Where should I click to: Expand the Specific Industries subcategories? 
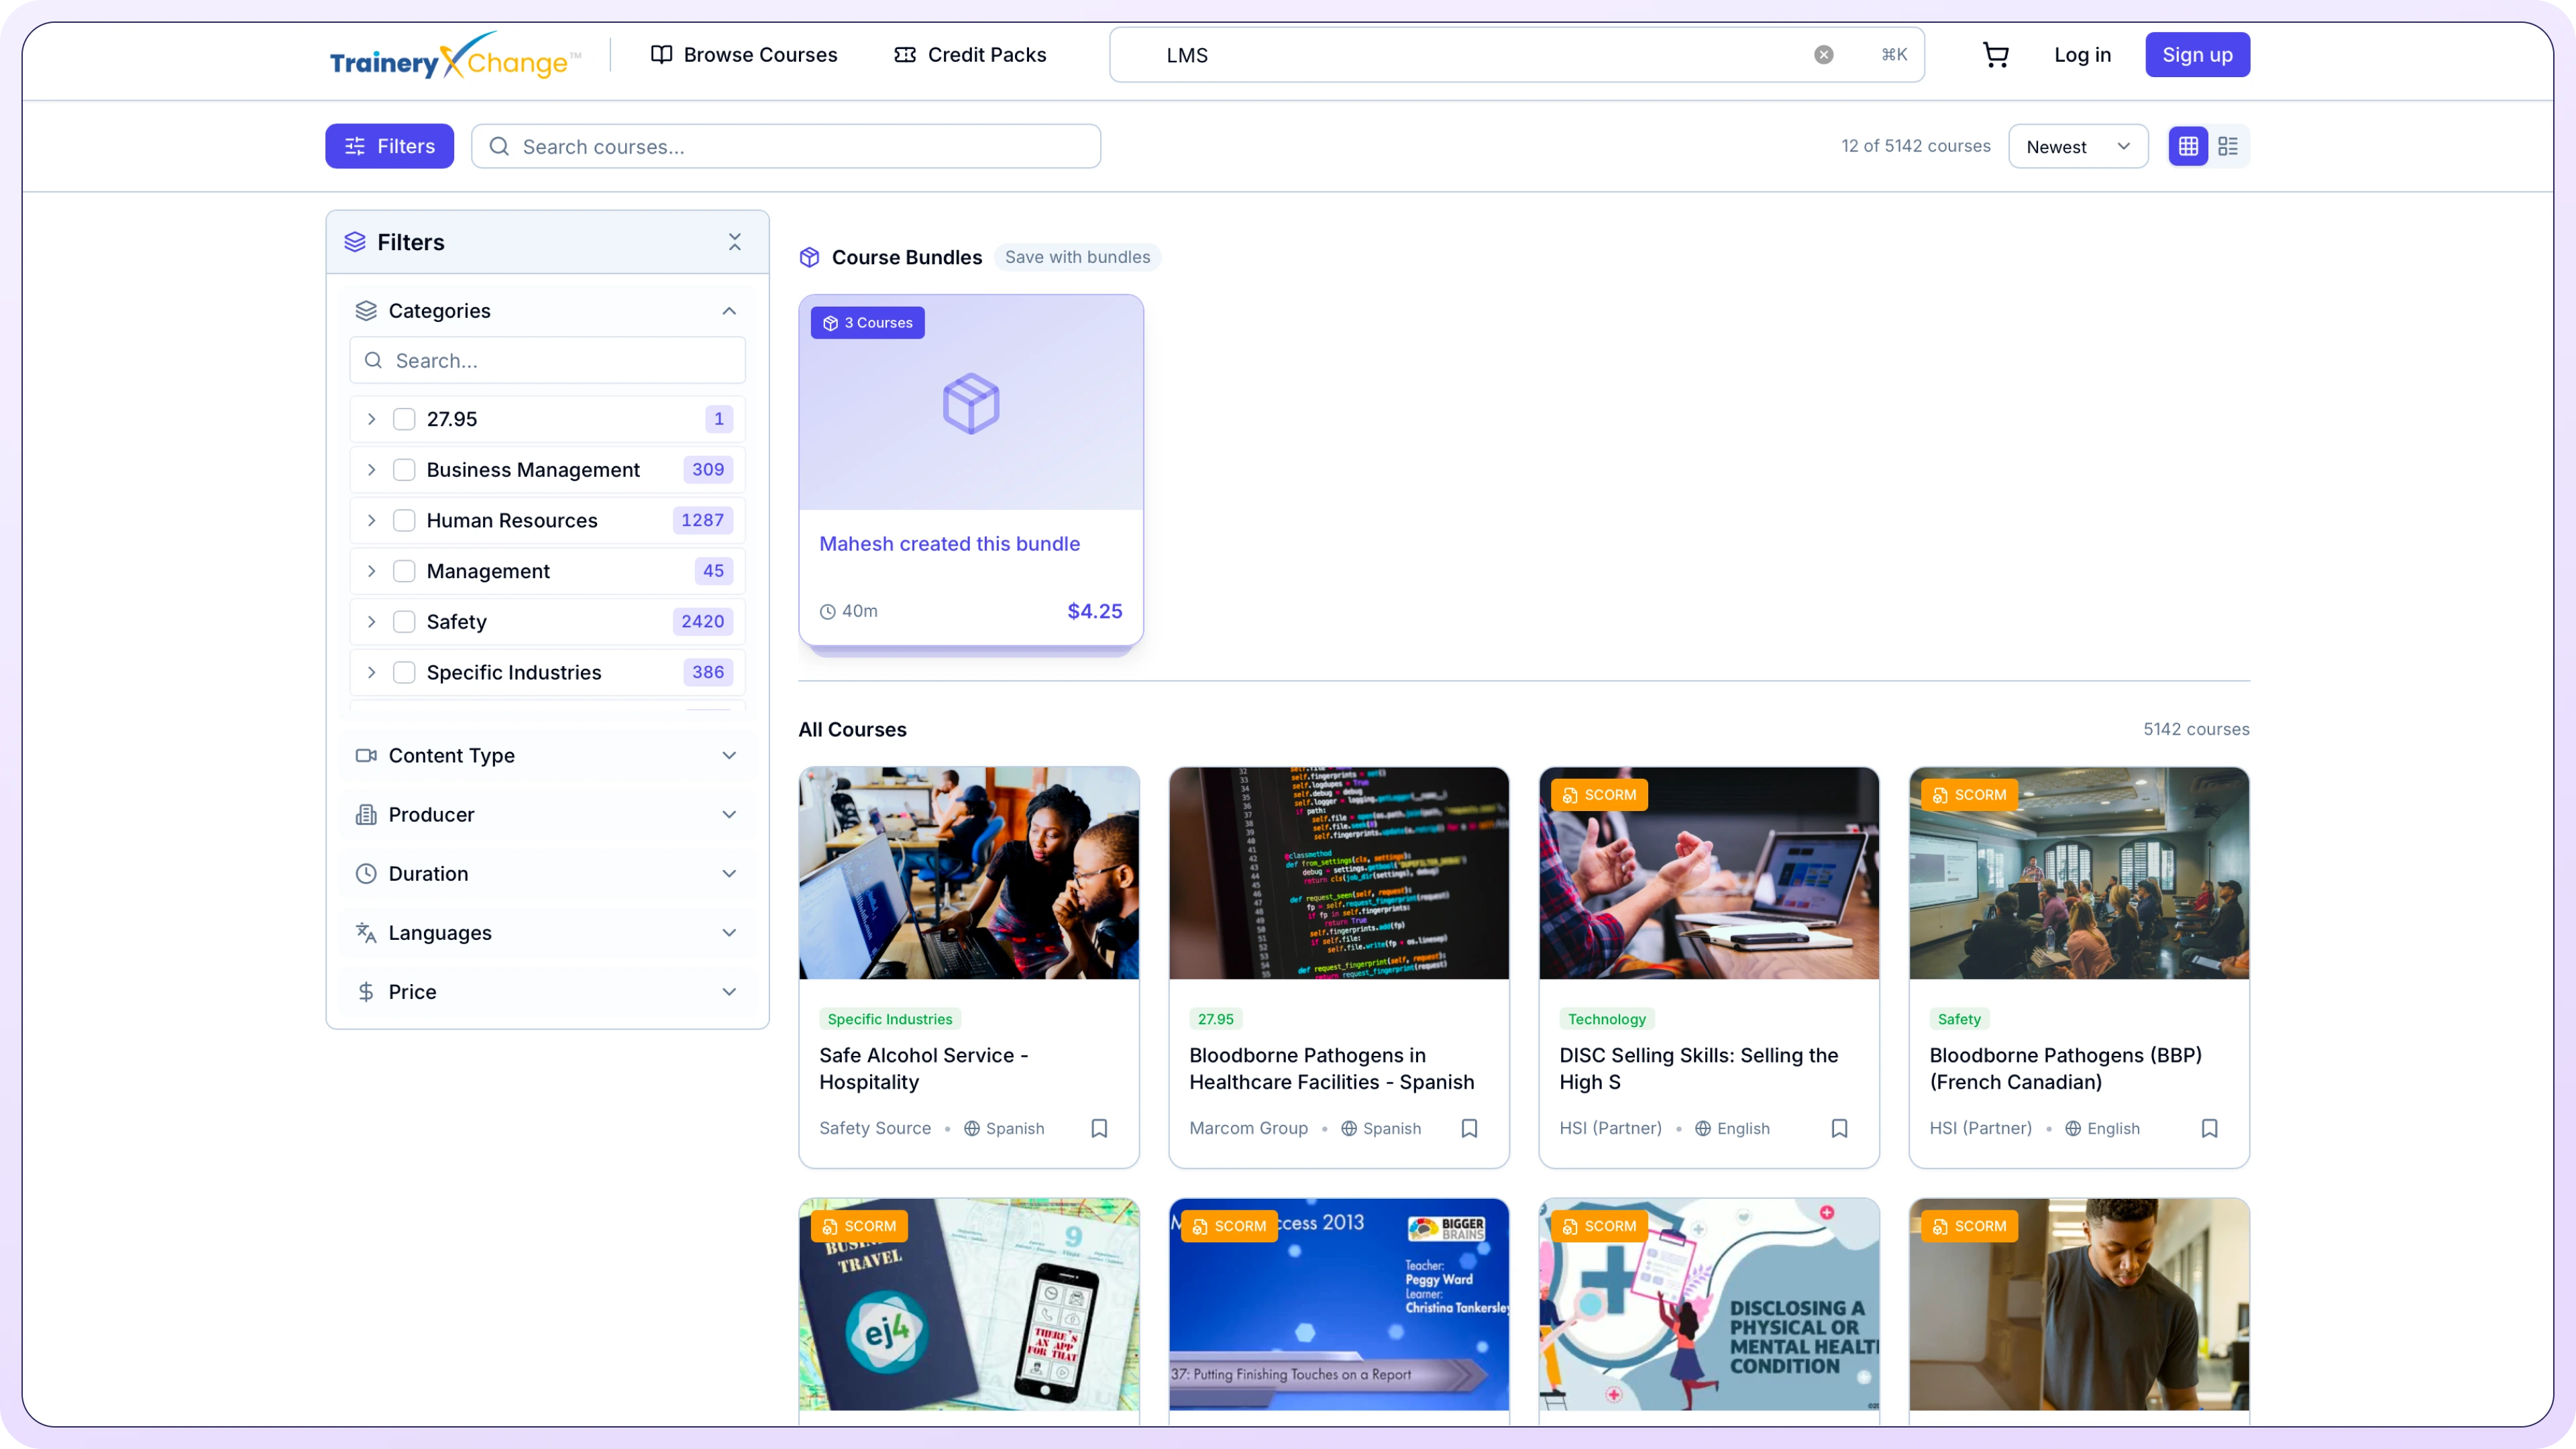(371, 672)
